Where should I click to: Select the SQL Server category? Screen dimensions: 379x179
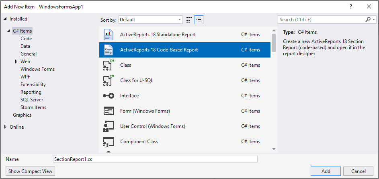32,100
